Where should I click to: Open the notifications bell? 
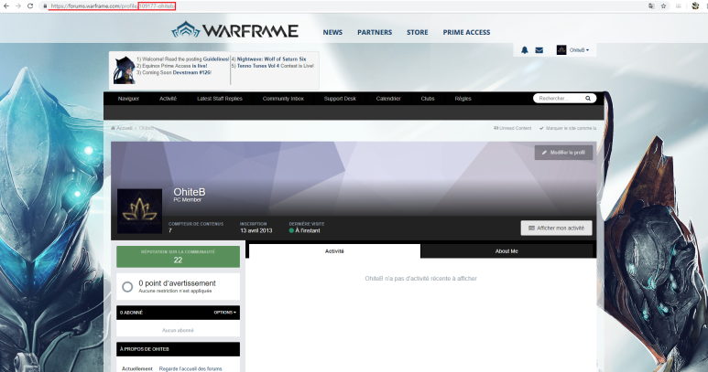(x=525, y=50)
